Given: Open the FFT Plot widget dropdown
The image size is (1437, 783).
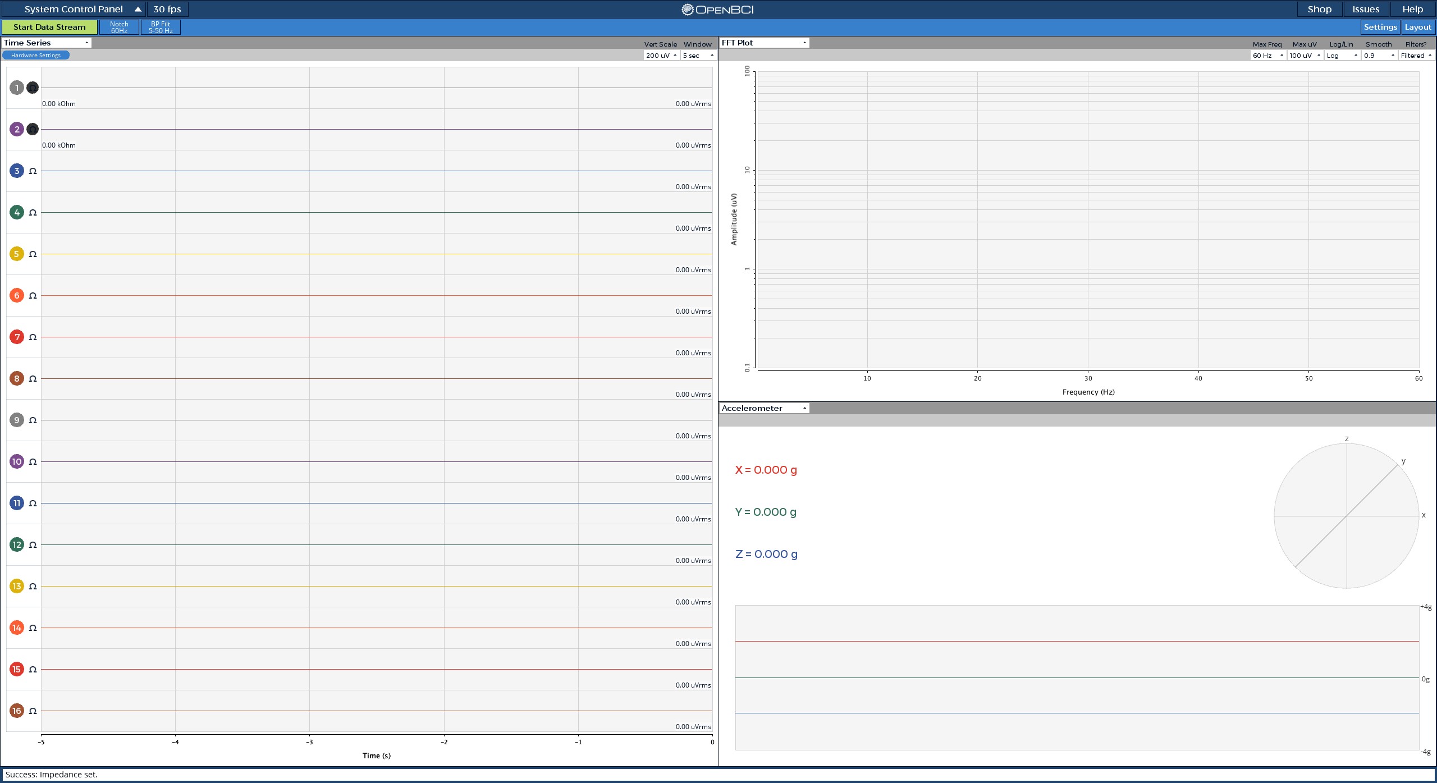Looking at the screenshot, I should point(765,43).
